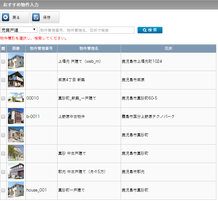Screen dimensions: 218x201
Task: Click the name 郡元 中古戸建て（月々5万）
Action: 82,172
